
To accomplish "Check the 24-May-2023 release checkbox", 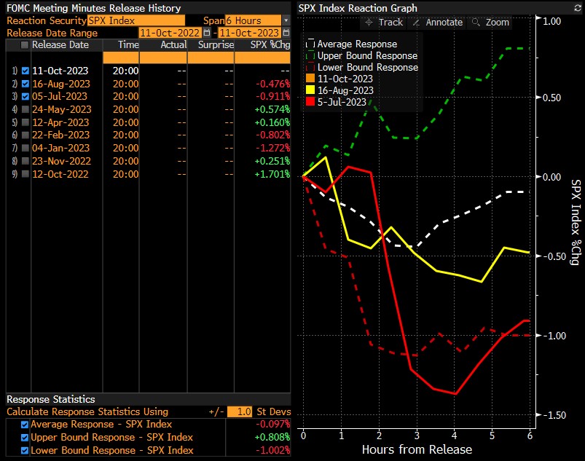I will tap(25, 109).
